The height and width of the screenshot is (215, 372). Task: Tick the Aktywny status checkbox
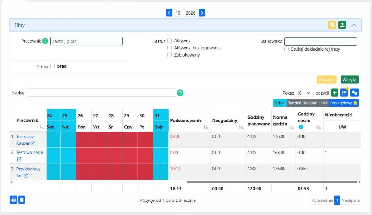pos(170,41)
